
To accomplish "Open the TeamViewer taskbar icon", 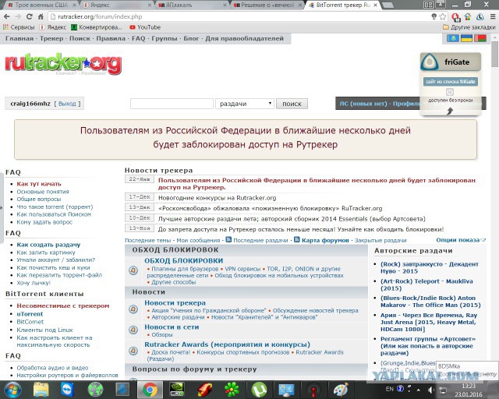I will point(68,390).
